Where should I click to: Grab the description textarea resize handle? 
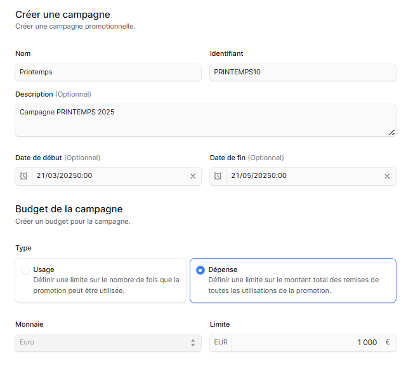(391, 132)
